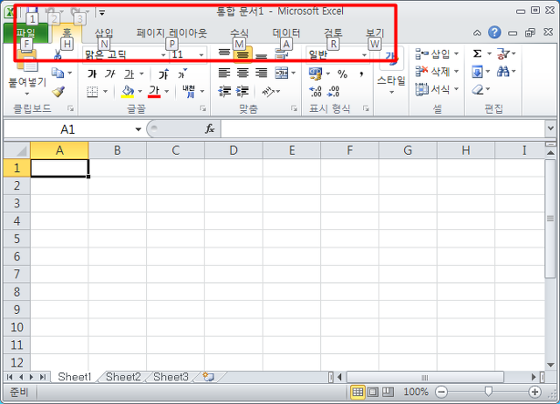The height and width of the screenshot is (404, 560).
Task: Click the insert function fx icon
Action: pyautogui.click(x=210, y=129)
